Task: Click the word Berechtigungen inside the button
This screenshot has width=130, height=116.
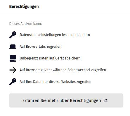Action: (x=85, y=100)
